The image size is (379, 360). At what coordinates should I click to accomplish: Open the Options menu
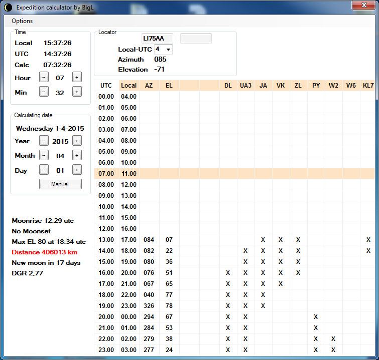22,21
